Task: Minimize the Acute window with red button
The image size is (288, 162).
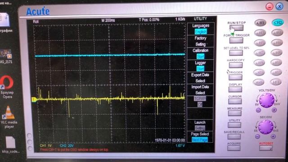Action: click(270, 7)
